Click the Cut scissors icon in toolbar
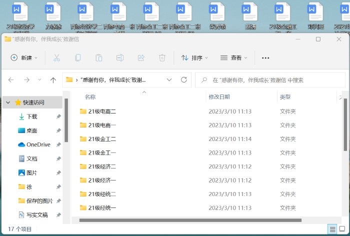The height and width of the screenshot is (236, 350). click(x=56, y=58)
